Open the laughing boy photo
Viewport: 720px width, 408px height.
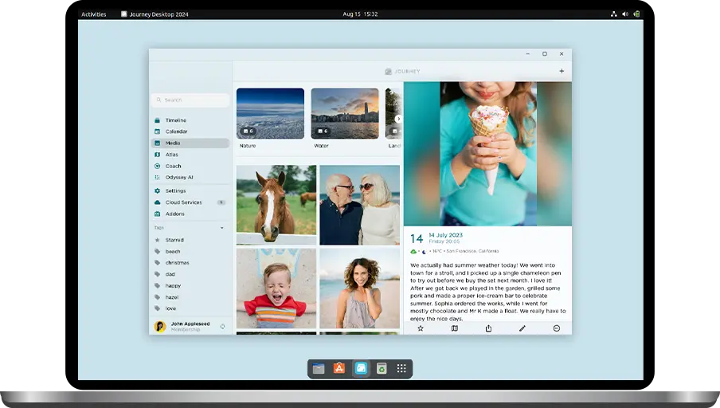pyautogui.click(x=276, y=288)
